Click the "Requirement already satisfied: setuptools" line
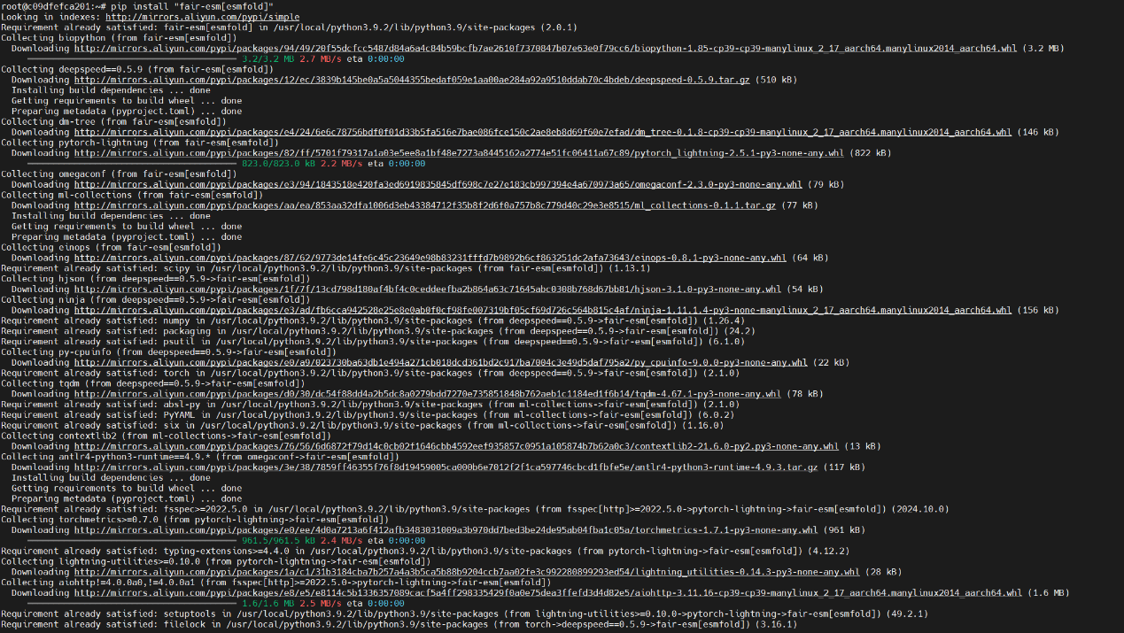Image resolution: width=1124 pixels, height=633 pixels. [464, 614]
